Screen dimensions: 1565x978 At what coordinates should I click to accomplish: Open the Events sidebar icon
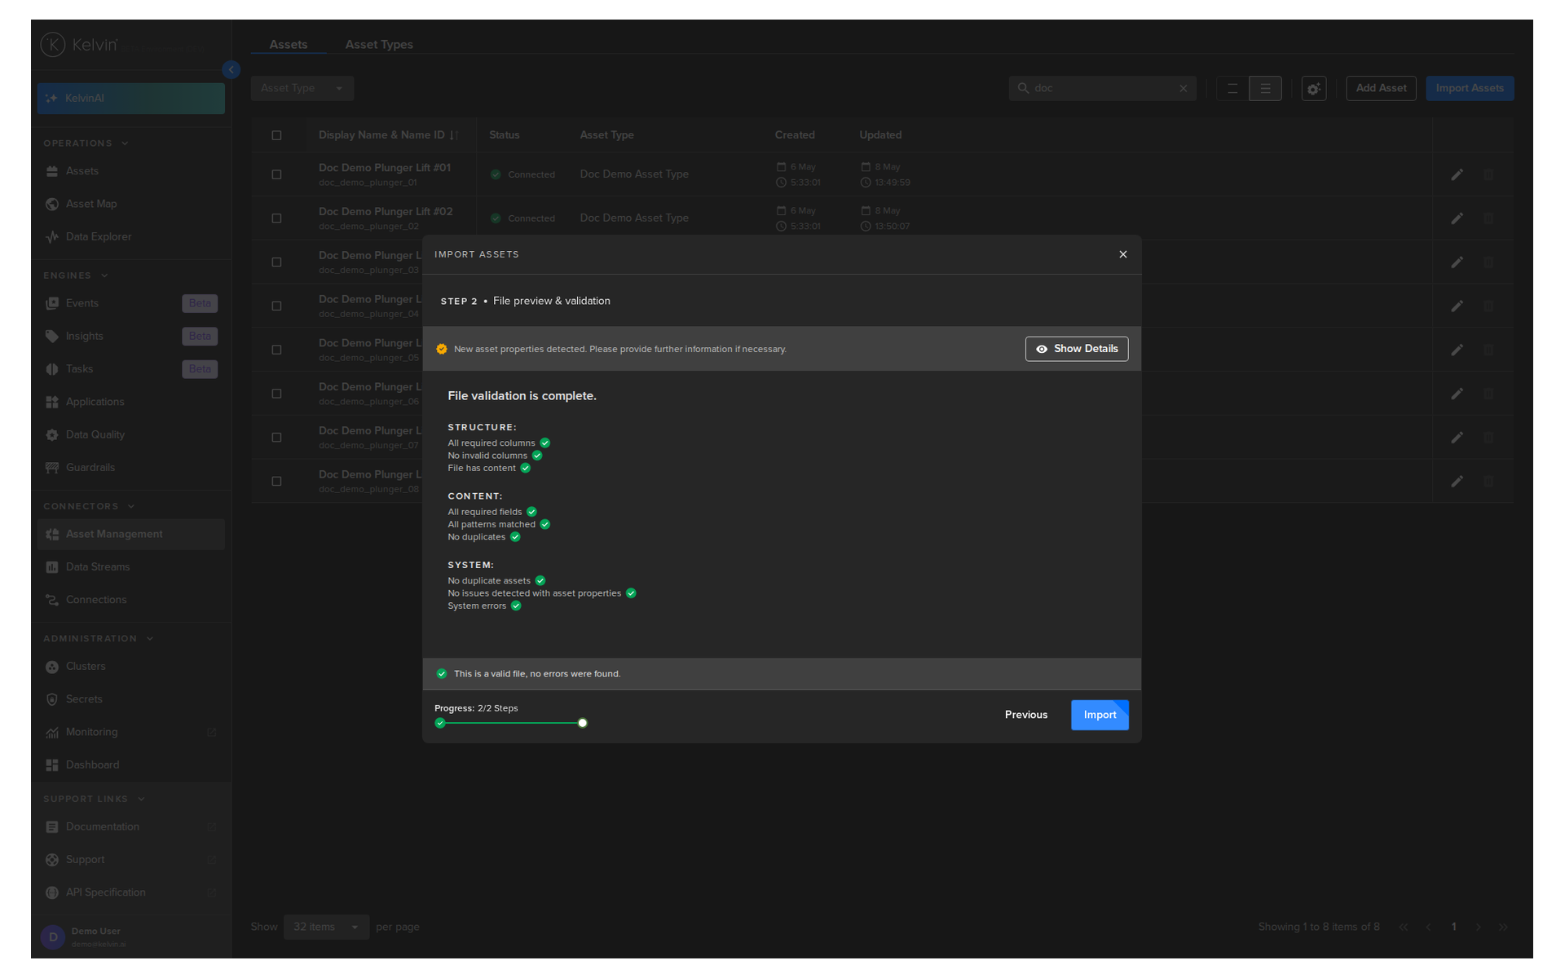pos(52,303)
